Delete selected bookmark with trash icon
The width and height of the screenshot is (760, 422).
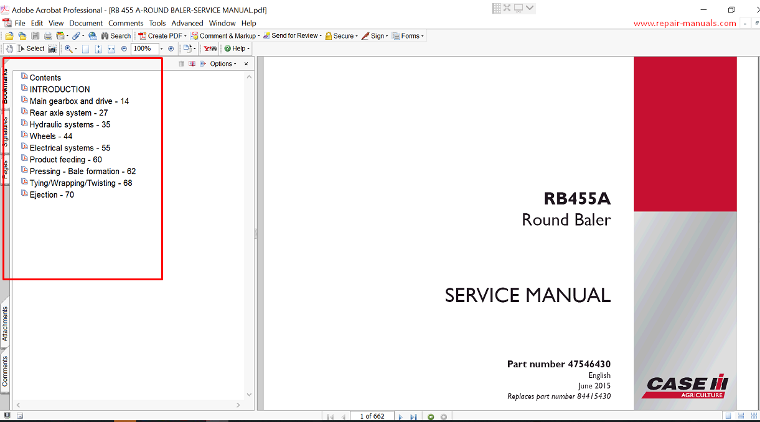point(181,64)
